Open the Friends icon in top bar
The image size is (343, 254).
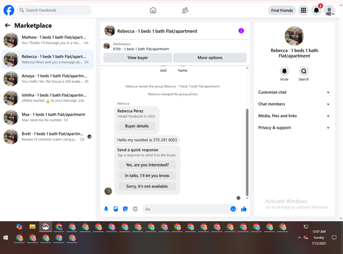[x=185, y=10]
